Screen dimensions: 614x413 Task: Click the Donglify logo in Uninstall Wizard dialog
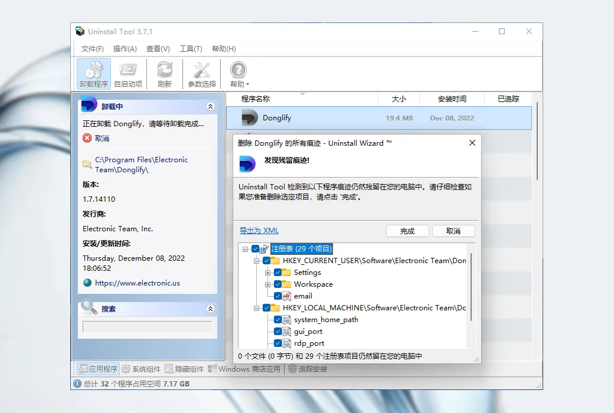click(247, 163)
